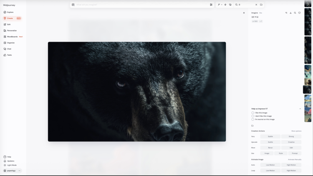Viewport: 313px width, 176px height.
Task: Click the image-add icon in prompt bar
Action: [x=73, y=5]
